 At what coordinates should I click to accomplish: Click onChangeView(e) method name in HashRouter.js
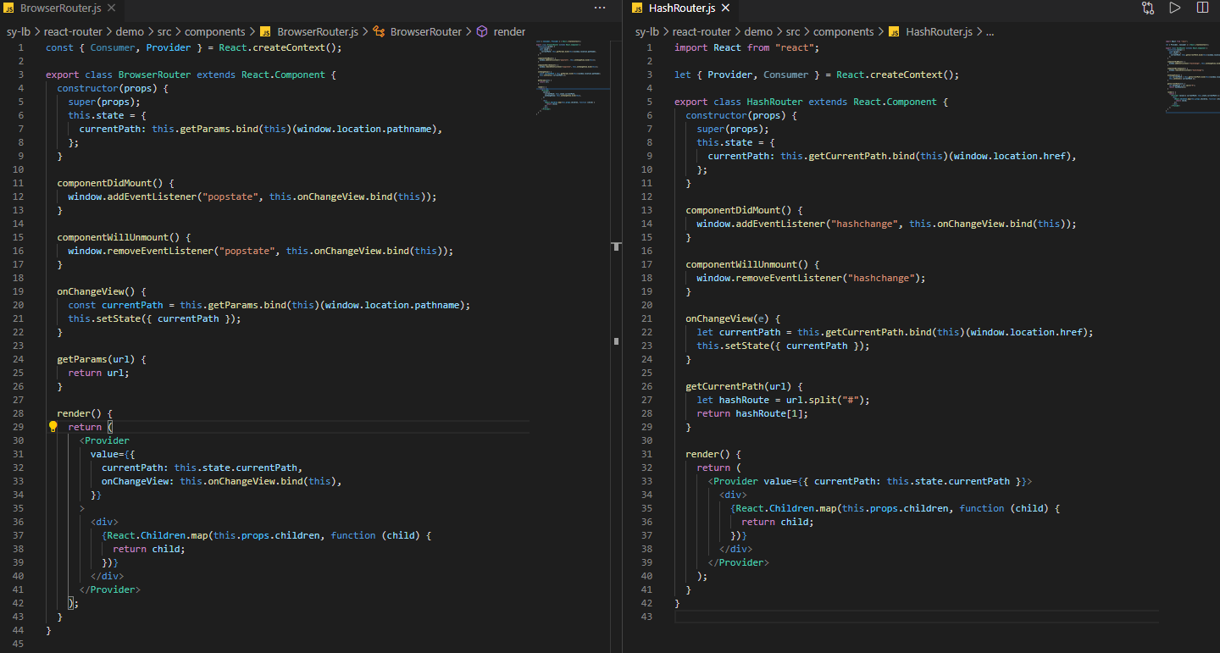722,318
